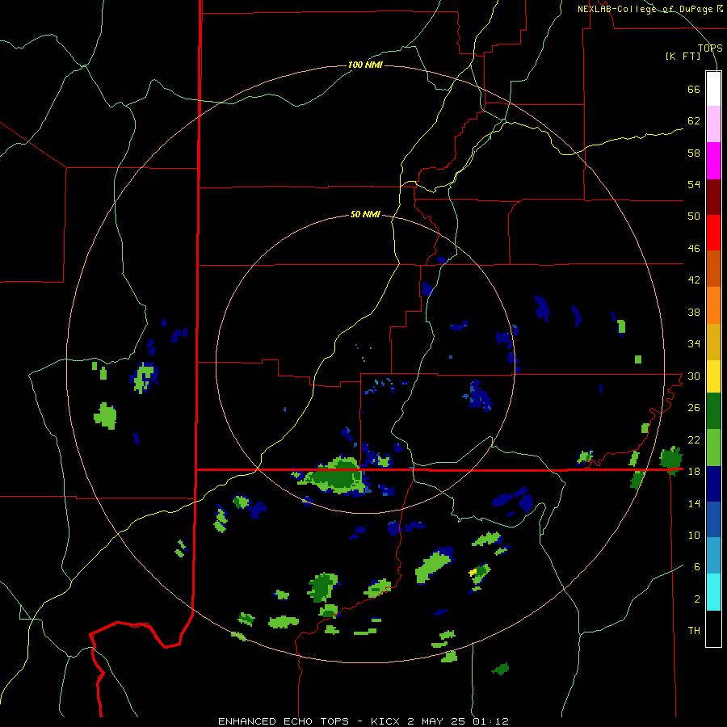Click the cyan legend swatch
The height and width of the screenshot is (727, 727).
tap(713, 591)
